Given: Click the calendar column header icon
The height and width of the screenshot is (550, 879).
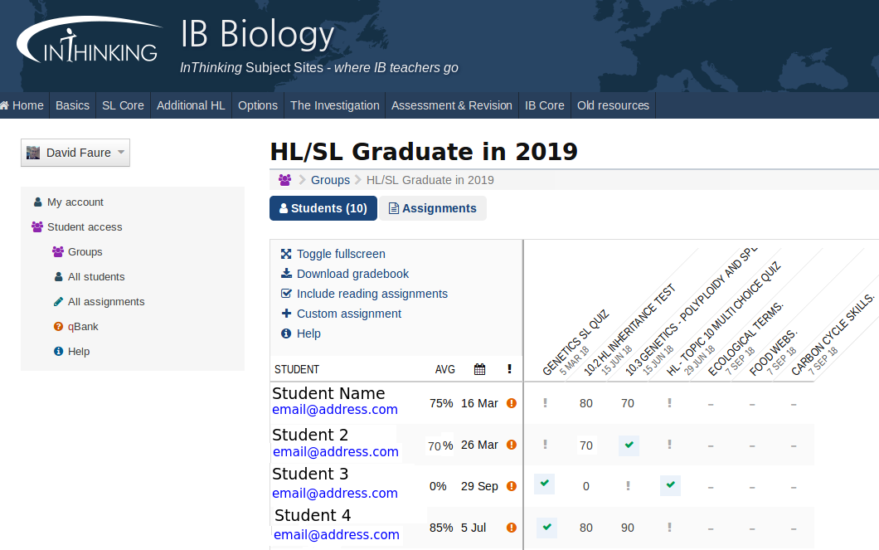Looking at the screenshot, I should pyautogui.click(x=479, y=369).
